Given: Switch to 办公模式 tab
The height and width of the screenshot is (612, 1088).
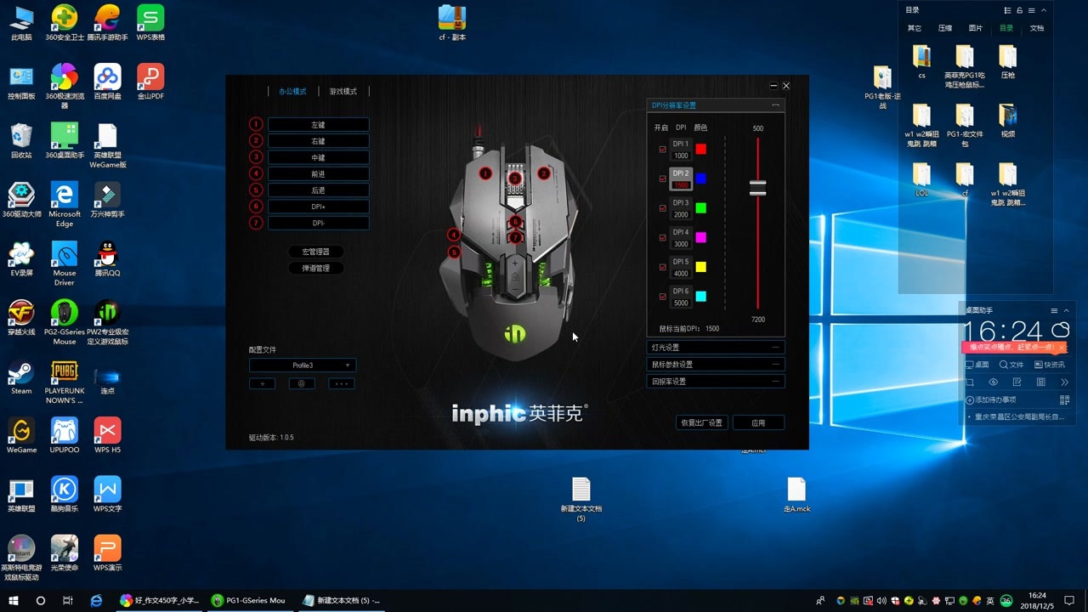Looking at the screenshot, I should coord(292,91).
